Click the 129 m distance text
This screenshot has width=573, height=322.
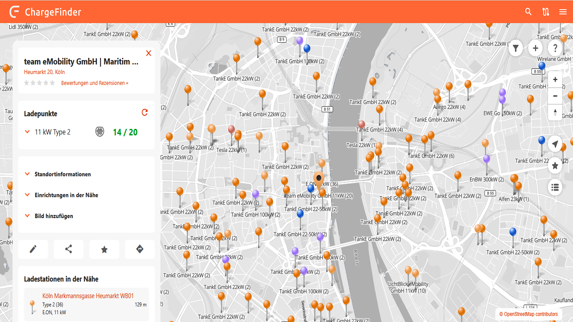coord(140,304)
